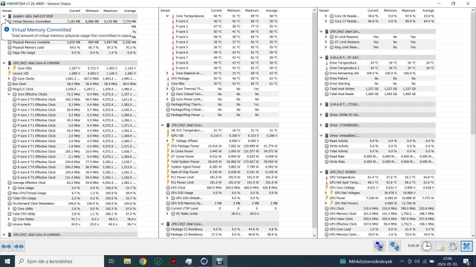Expand the Voltage Offsets row
476x267 pixels.
(x=167, y=141)
